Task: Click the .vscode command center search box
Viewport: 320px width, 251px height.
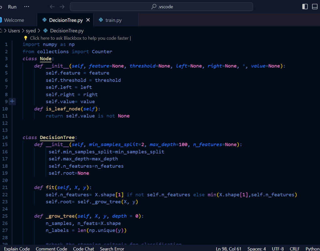Action: click(162, 7)
